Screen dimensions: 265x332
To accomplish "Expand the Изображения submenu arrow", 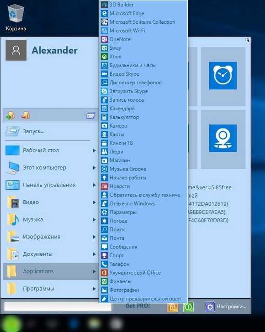I will tap(94, 237).
